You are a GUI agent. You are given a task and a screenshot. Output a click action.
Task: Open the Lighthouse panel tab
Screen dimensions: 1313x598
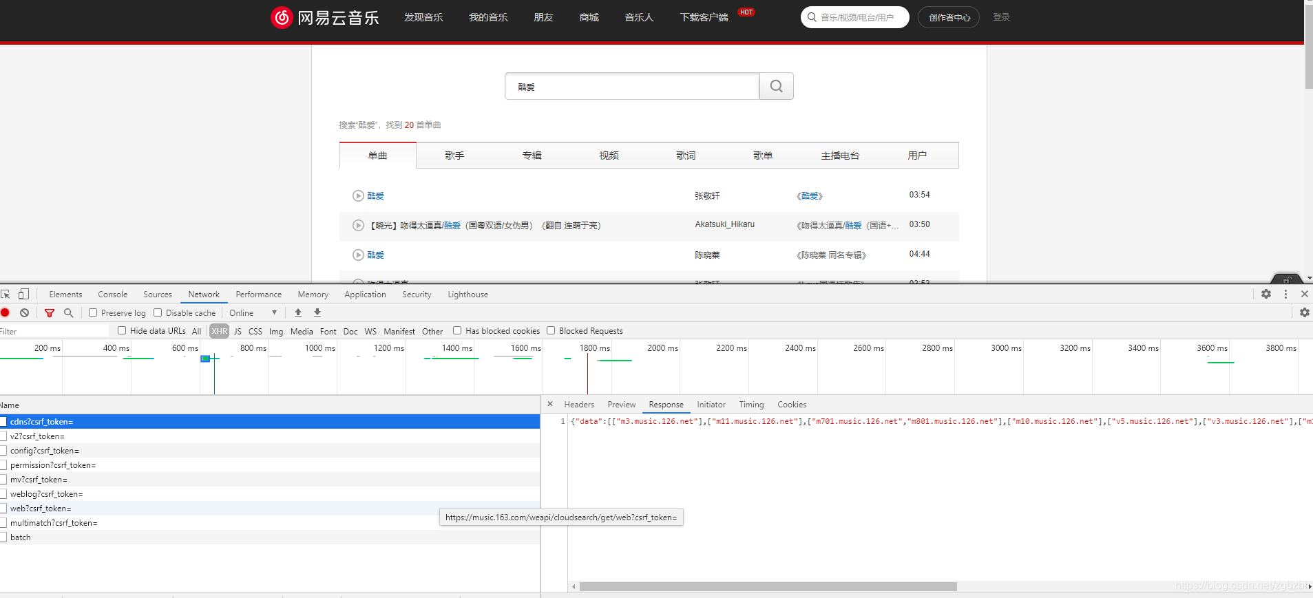(468, 294)
